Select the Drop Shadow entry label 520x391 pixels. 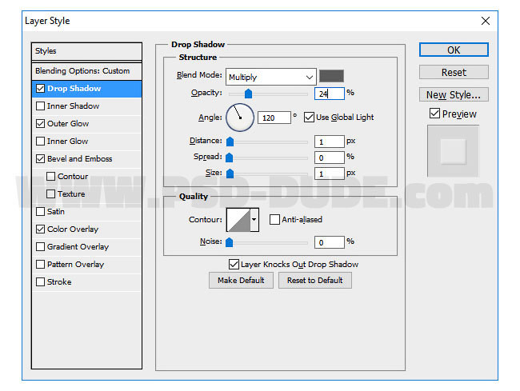74,89
